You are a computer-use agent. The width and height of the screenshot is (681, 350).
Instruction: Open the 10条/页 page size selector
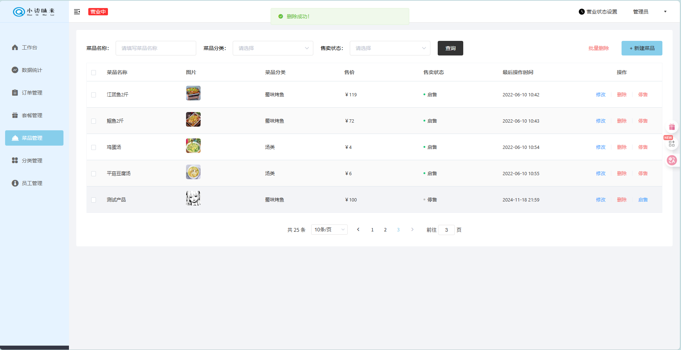329,230
